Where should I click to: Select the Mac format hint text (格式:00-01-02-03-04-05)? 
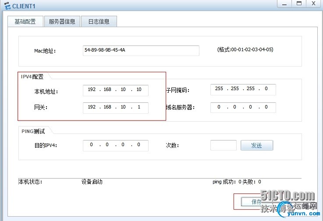[245, 49]
